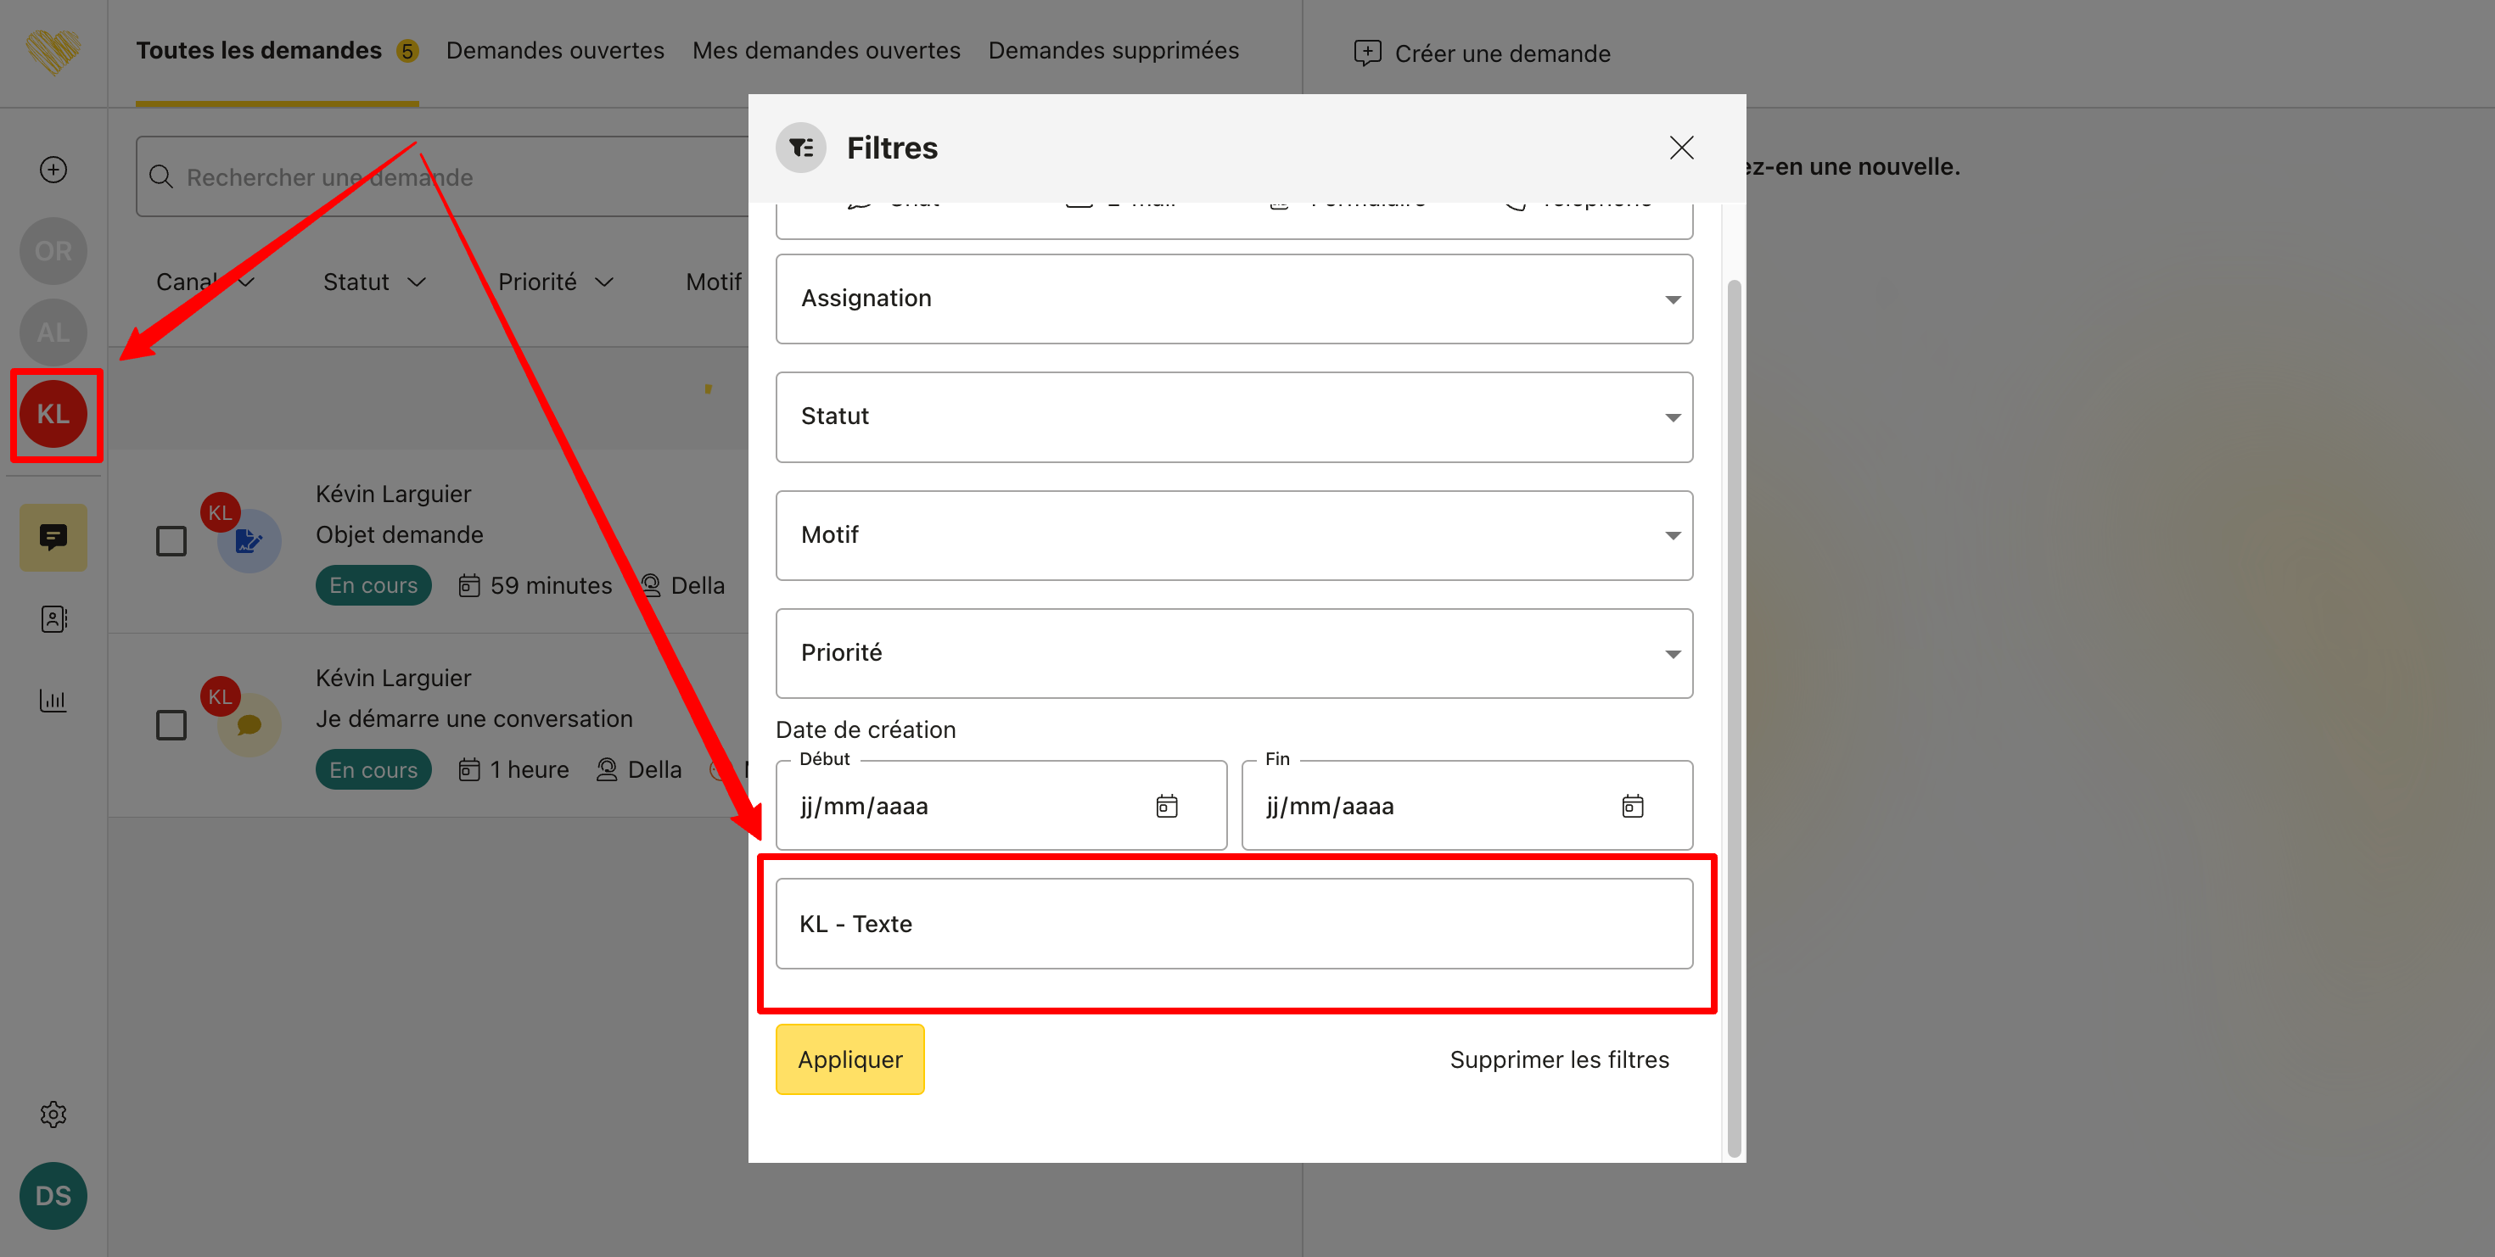Check the Je démarre une conversation checkbox
Screen dimensions: 2495x1257
(171, 725)
